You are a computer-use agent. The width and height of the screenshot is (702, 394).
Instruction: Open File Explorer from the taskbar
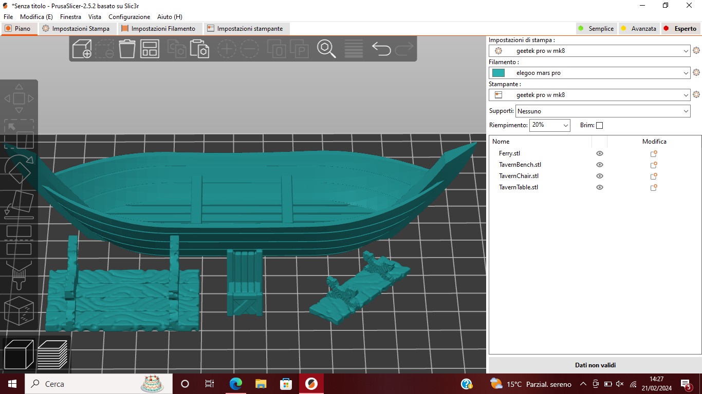[261, 384]
